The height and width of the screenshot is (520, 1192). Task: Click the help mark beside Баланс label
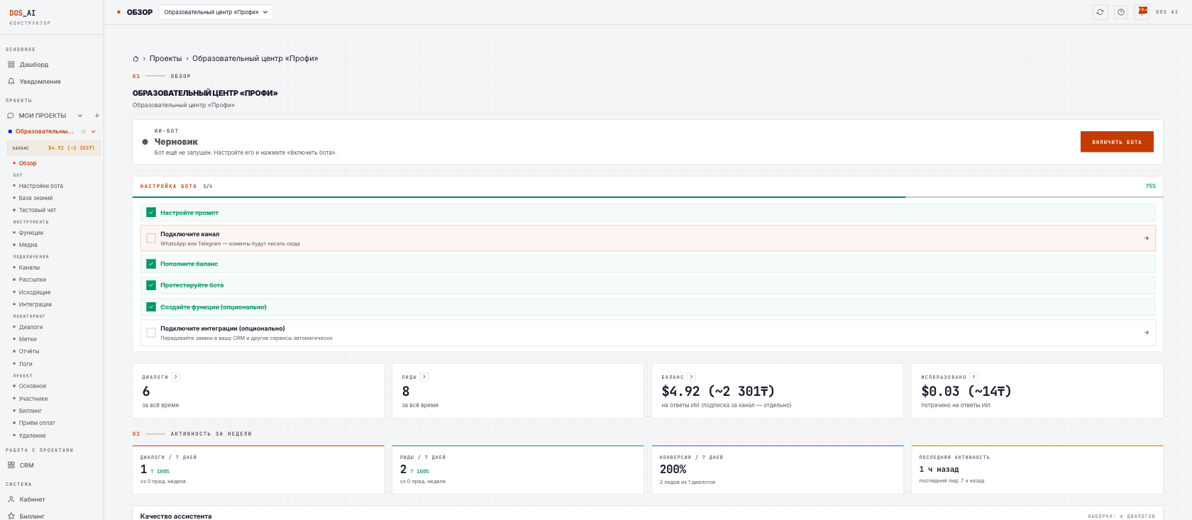pyautogui.click(x=691, y=377)
